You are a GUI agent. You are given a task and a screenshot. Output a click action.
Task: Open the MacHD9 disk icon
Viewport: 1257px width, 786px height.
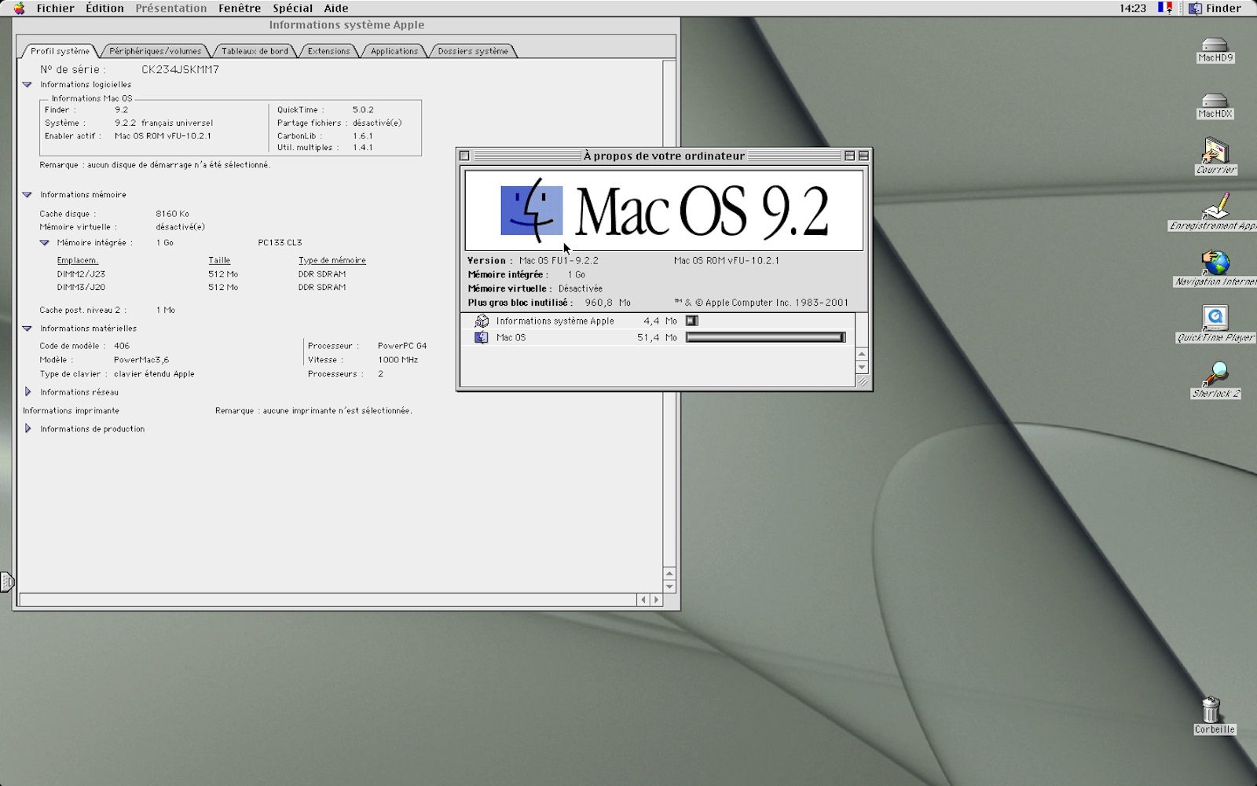tap(1215, 45)
